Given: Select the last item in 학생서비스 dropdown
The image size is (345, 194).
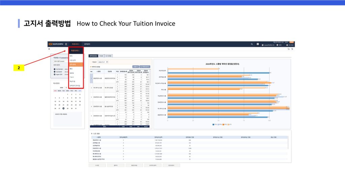Looking at the screenshot, I should coord(75,86).
